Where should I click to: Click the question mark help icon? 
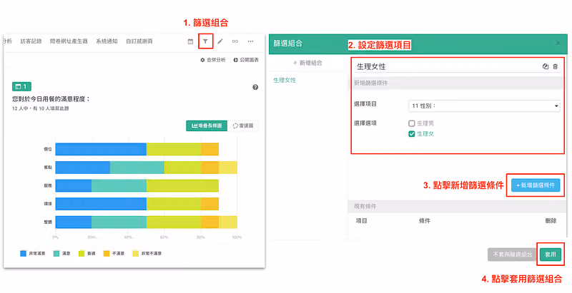255,87
